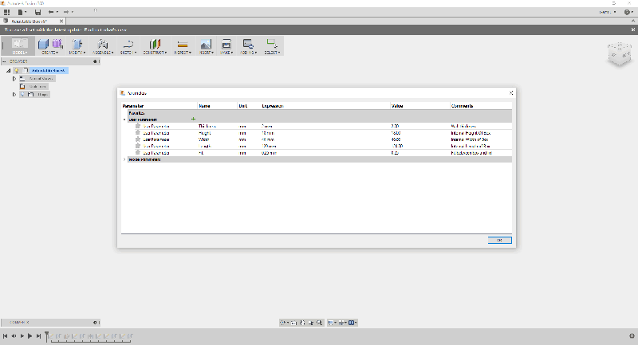Viewport: 638px width, 345px height.
Task: Toggle the lightbulb visibility of the root component
Action: click(16, 70)
